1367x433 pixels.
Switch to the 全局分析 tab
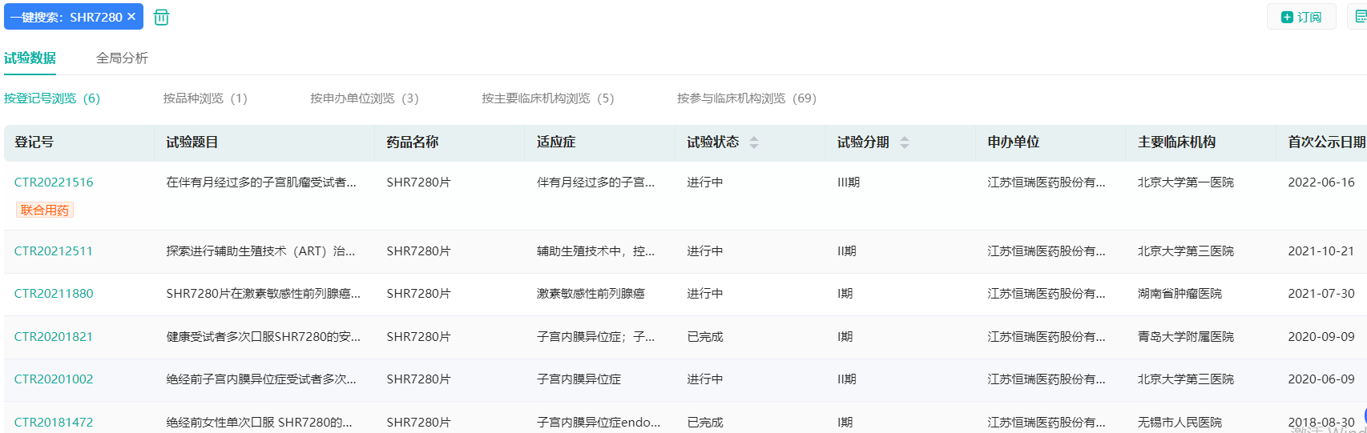[122, 58]
